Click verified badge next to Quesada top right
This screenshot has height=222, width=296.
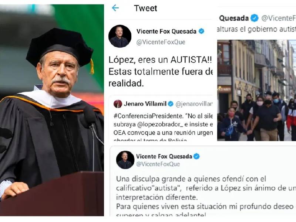click(255, 18)
